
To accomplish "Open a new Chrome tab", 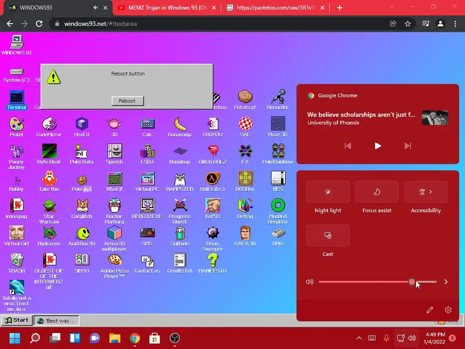I will tap(340, 8).
